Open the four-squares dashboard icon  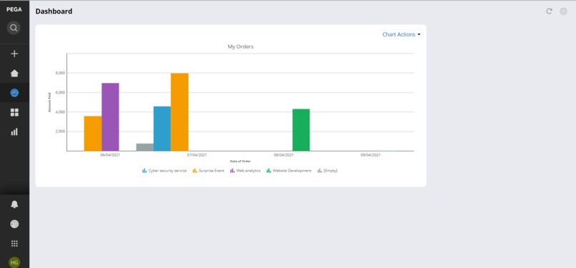(x=14, y=112)
